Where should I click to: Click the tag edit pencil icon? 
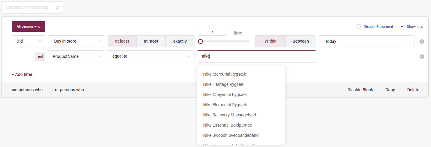pyautogui.click(x=58, y=7)
